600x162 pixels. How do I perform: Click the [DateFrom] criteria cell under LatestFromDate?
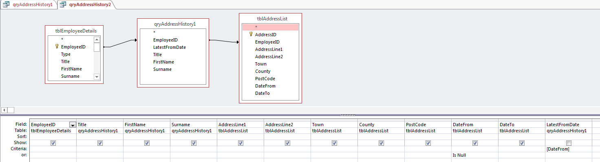(568, 149)
